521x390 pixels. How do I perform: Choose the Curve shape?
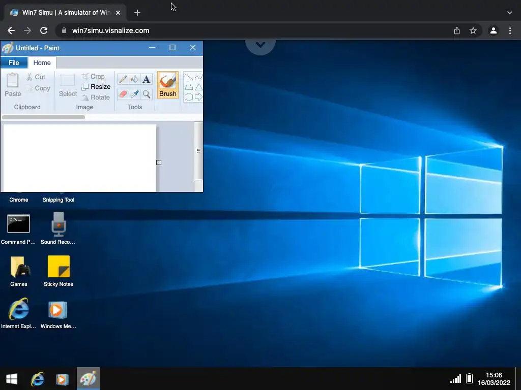199,77
